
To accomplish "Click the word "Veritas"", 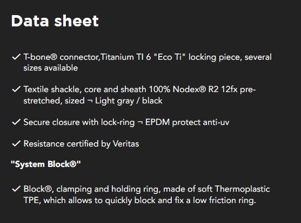I will pos(126,144).
